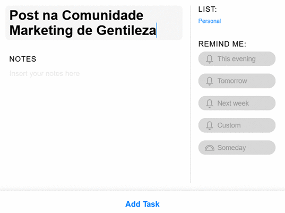The height and width of the screenshot is (213, 285).
Task: Click the word Gentileza in the title
Action: point(126,30)
